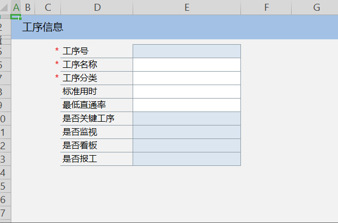The width and height of the screenshot is (338, 223).
Task: Select the 标准用时 input field
Action: (187, 92)
